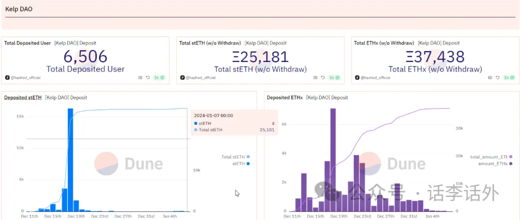Click Dec 31st label on stETH chart axis
The image size is (520, 220).
click(146, 216)
